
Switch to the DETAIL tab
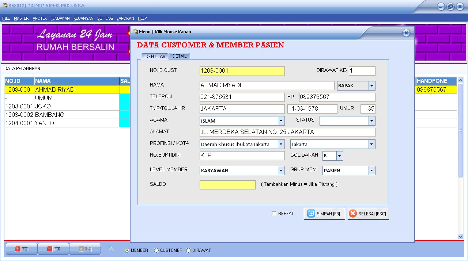tap(180, 56)
